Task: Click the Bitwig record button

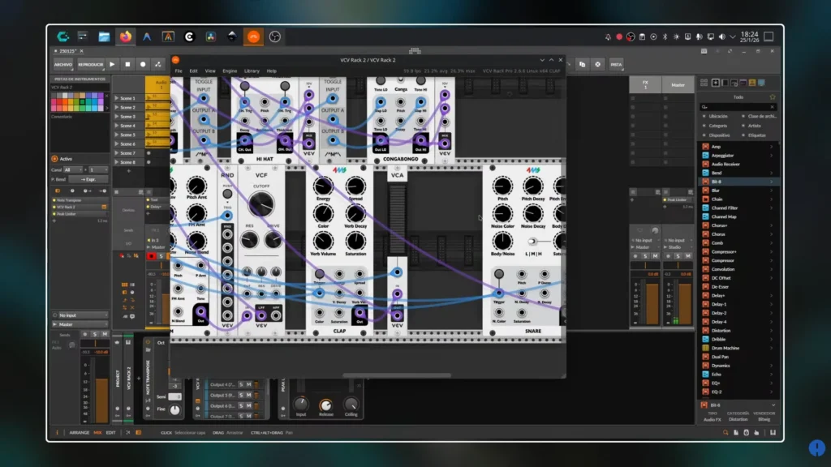Action: (143, 65)
